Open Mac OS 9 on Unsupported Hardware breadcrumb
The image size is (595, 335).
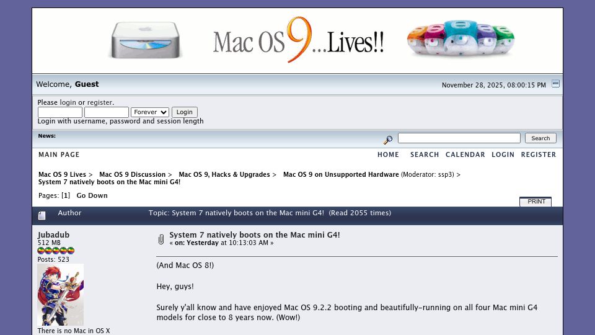[x=341, y=174]
